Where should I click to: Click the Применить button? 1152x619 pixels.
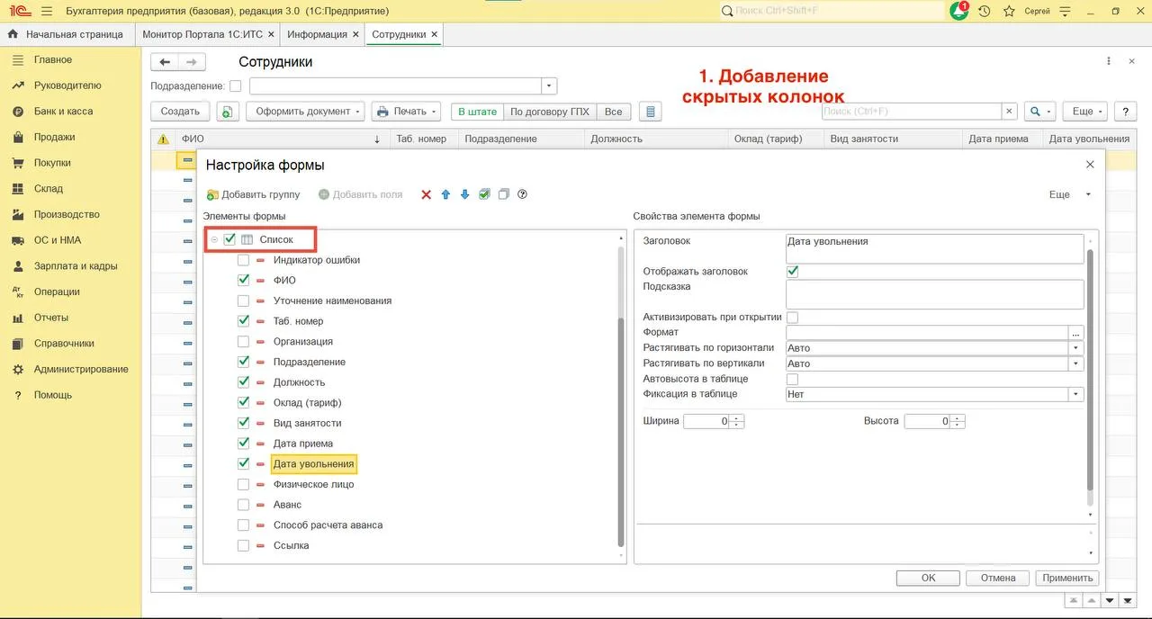[1068, 578]
